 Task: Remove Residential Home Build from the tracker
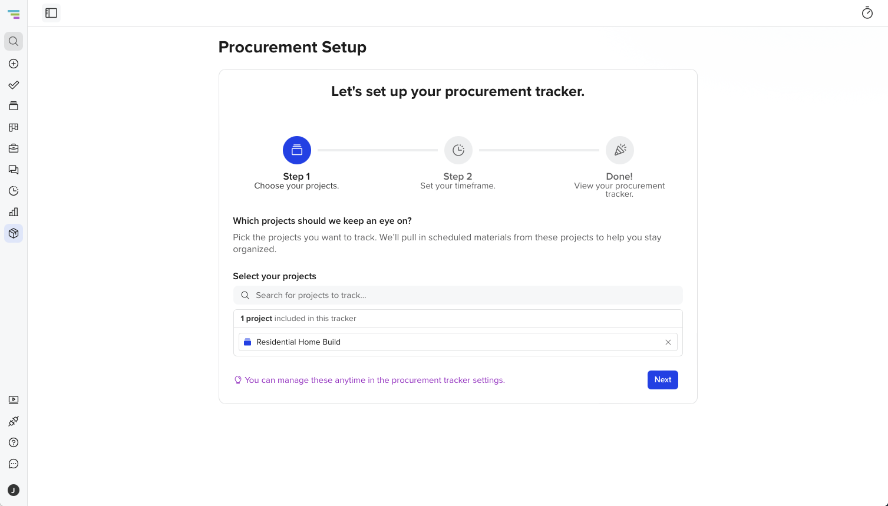668,342
